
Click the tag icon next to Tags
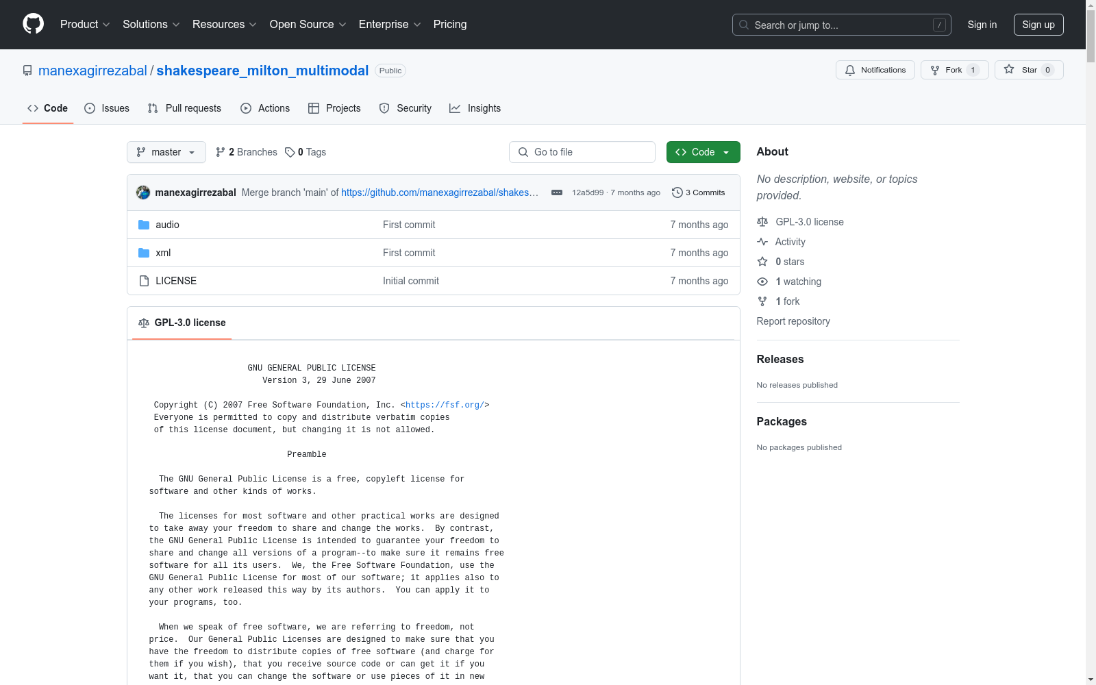(x=290, y=152)
